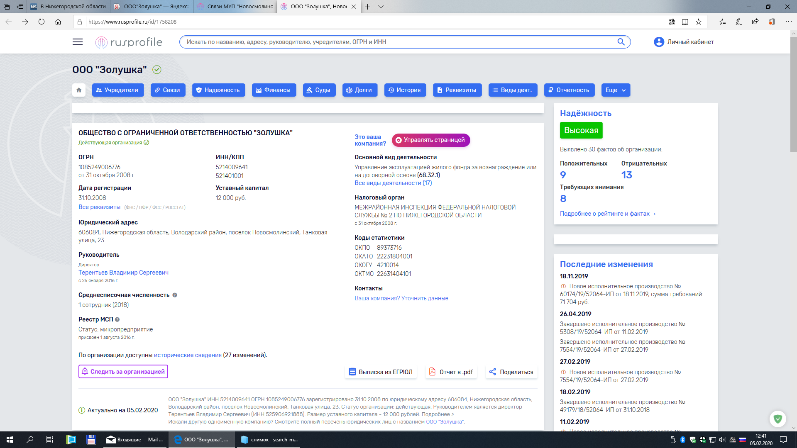Open исторические сведения link
This screenshot has height=448, width=797.
188,355
